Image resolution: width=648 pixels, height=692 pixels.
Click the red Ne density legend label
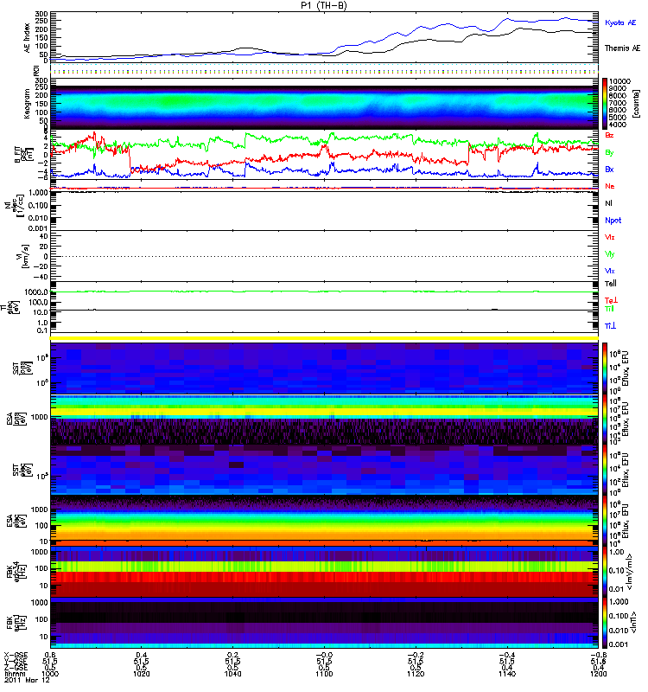pos(609,186)
